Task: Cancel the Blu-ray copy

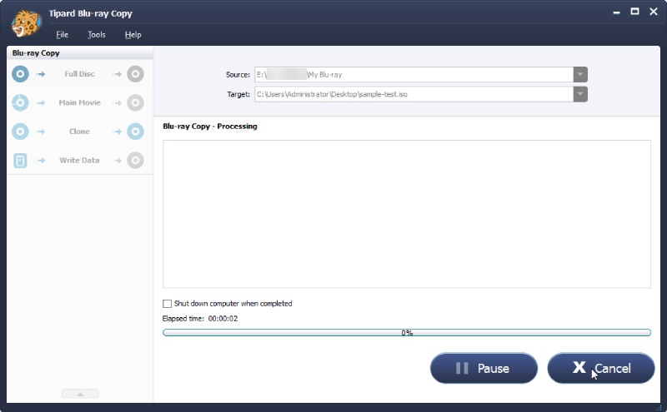Action: [x=601, y=368]
